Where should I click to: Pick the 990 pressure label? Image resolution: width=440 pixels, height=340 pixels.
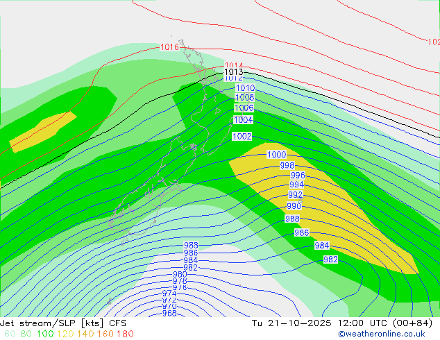tap(294, 206)
